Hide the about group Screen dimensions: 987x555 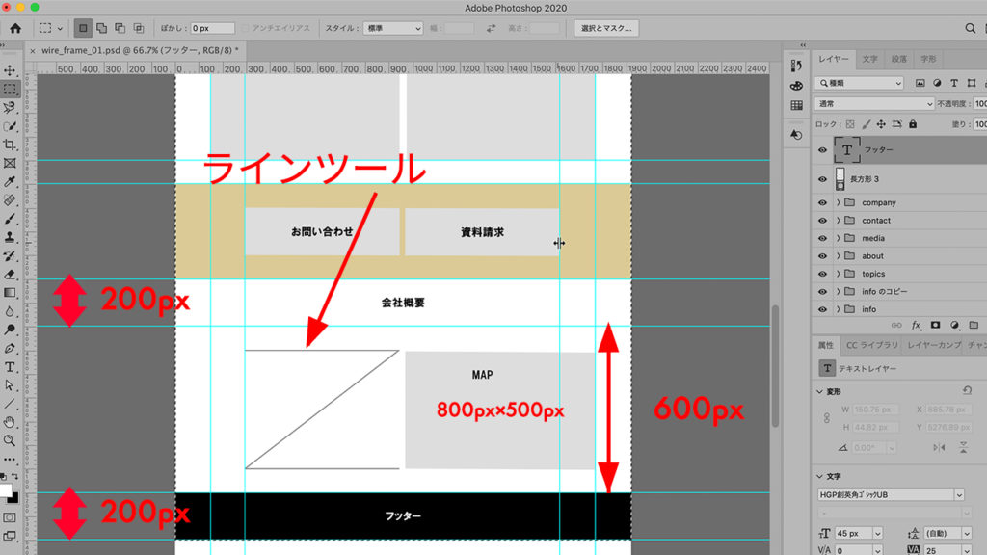[x=822, y=256]
